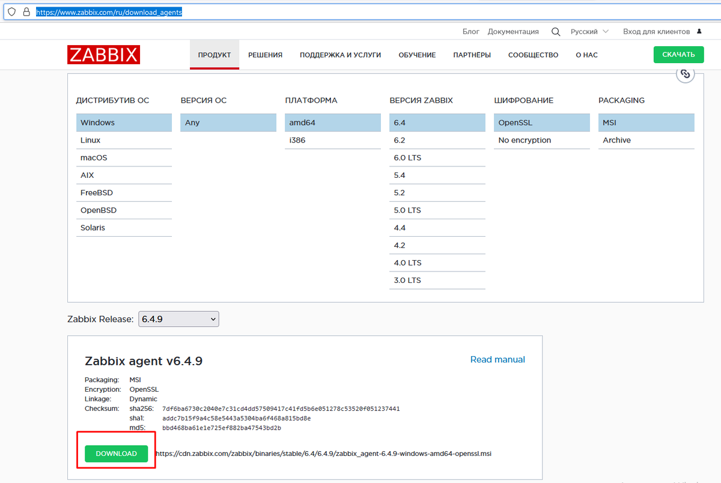Click the cdn.zabbix.com msi download URL
The width and height of the screenshot is (721, 483).
[x=324, y=454]
